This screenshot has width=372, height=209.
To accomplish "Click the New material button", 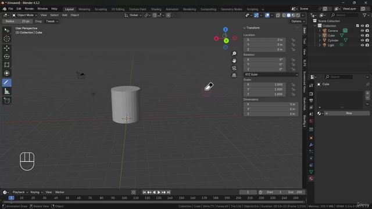I will 347,113.
